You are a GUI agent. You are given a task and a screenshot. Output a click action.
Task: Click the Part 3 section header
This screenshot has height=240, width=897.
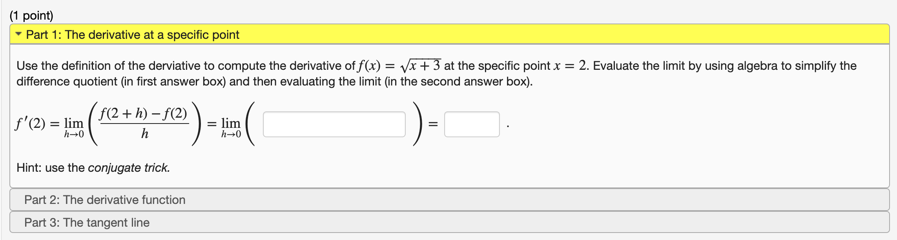point(87,222)
